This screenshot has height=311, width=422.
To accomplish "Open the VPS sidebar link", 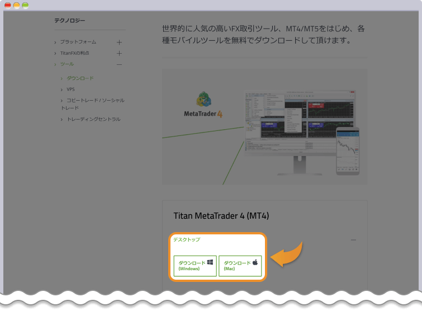I will pos(70,89).
